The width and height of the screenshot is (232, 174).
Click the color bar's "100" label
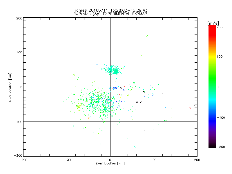click(x=220, y=57)
